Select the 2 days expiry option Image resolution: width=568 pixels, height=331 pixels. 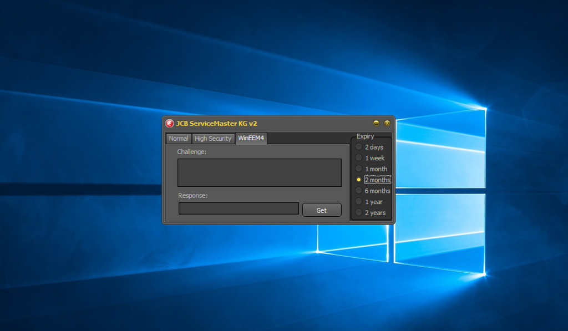coord(359,147)
